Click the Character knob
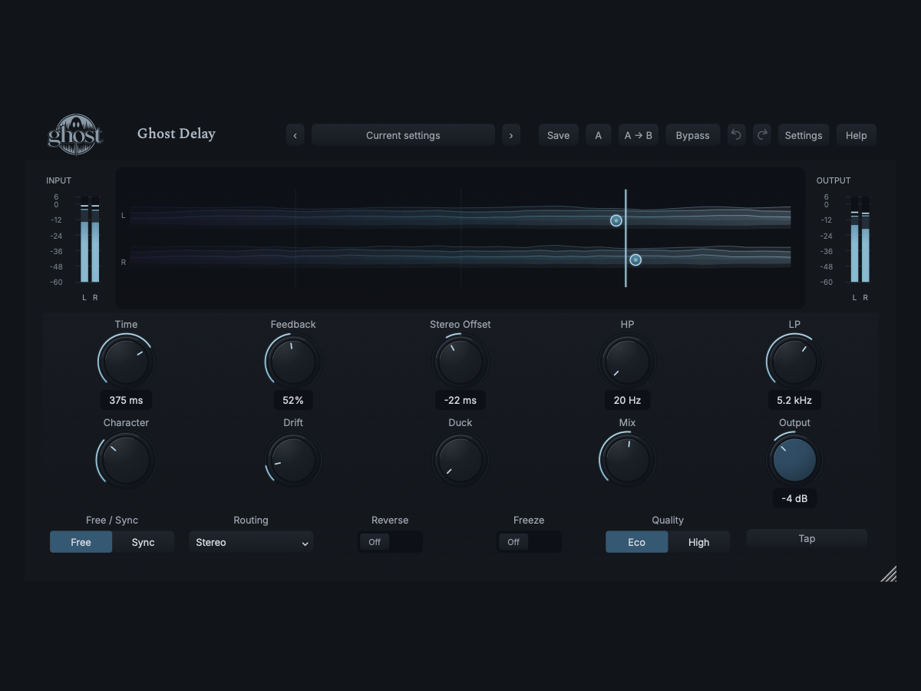Image resolution: width=921 pixels, height=691 pixels. pyautogui.click(x=126, y=460)
